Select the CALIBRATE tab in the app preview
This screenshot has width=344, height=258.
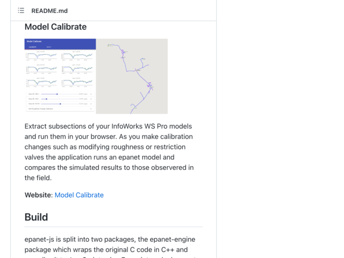click(x=32, y=47)
